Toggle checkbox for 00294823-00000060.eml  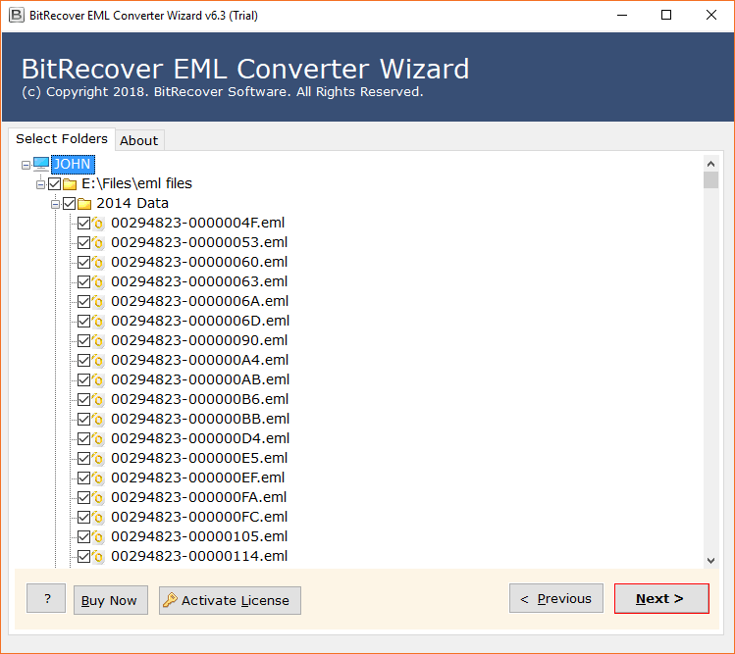(x=84, y=263)
